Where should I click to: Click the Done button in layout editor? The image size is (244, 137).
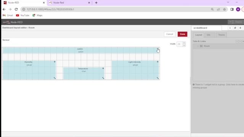pos(182,34)
